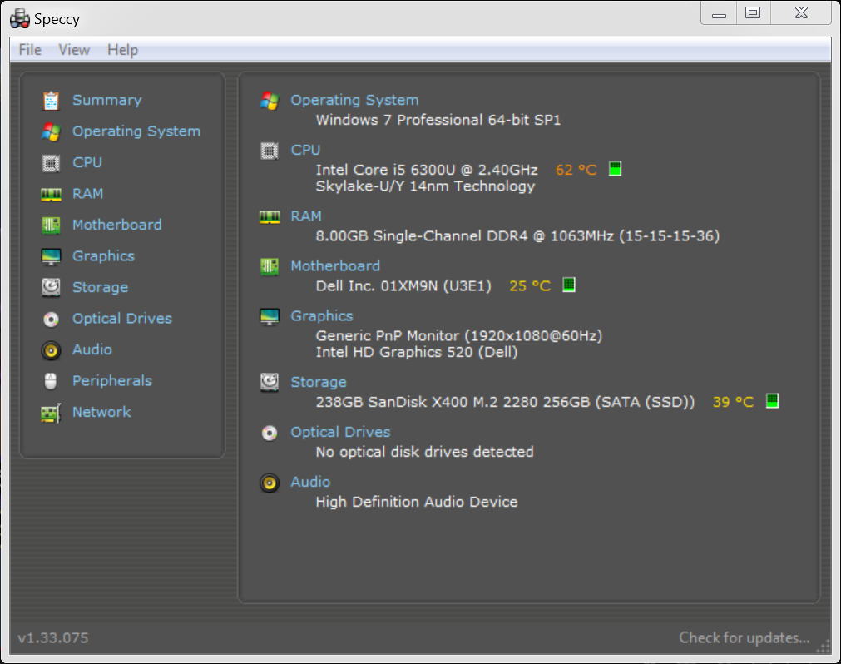Image resolution: width=841 pixels, height=664 pixels.
Task: Select Summary in the sidebar
Action: 107,101
